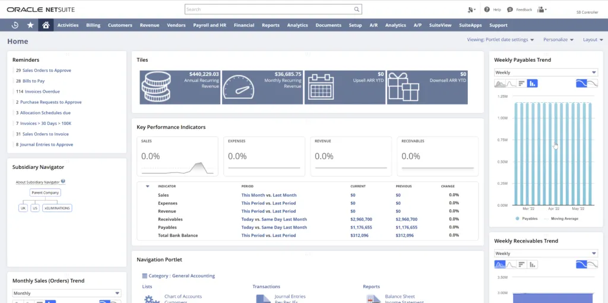
Task: Click the gauge Monthly Recurring Revenue tile
Action: coord(262,87)
